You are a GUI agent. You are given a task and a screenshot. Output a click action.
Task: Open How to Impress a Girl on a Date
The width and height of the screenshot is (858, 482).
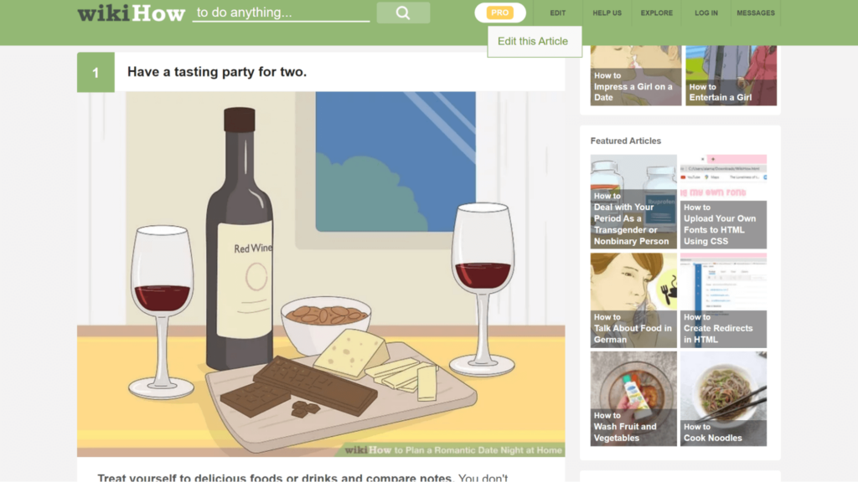click(x=636, y=75)
